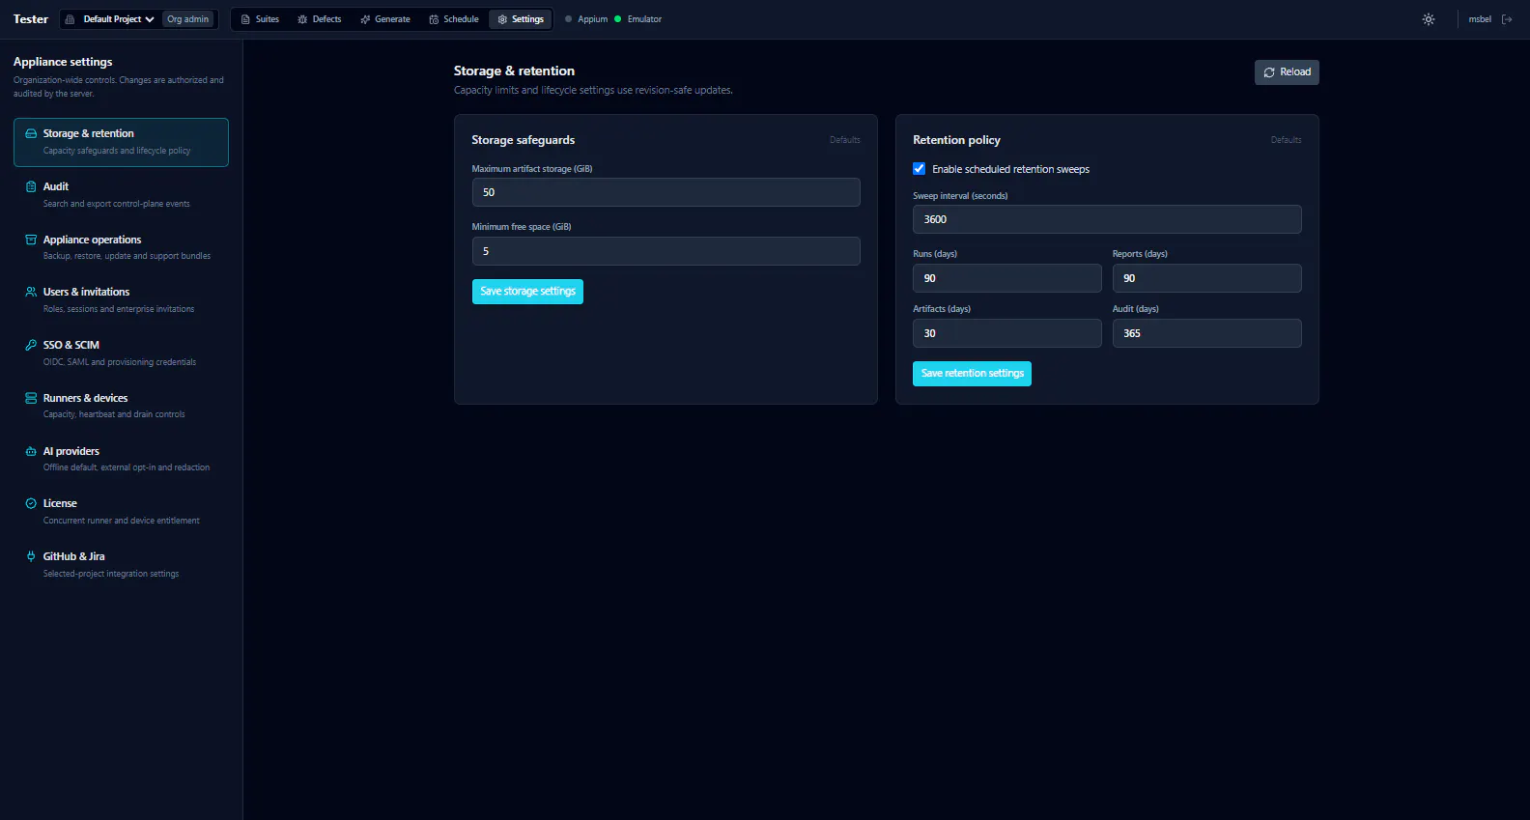Click the Reload button
The height and width of the screenshot is (820, 1530).
click(1287, 72)
